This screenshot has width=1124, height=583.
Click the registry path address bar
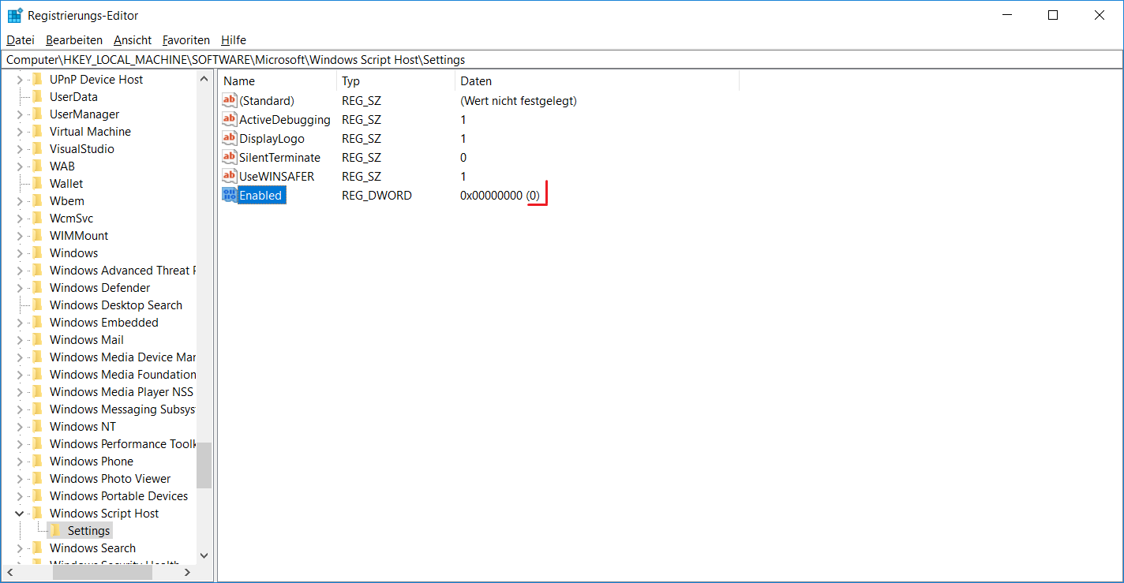point(562,59)
